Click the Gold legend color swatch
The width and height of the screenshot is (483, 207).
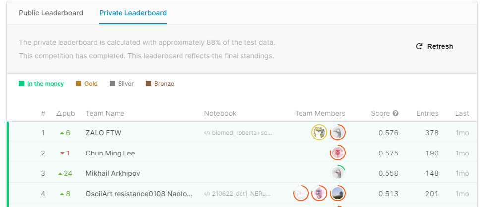pyautogui.click(x=78, y=84)
